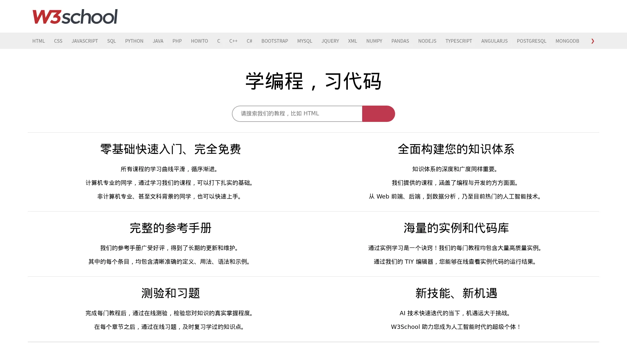627x352 pixels.
Task: Click the red arrow for more nav items
Action: pyautogui.click(x=593, y=41)
